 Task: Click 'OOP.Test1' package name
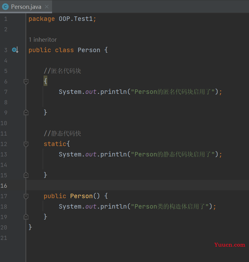coord(76,19)
